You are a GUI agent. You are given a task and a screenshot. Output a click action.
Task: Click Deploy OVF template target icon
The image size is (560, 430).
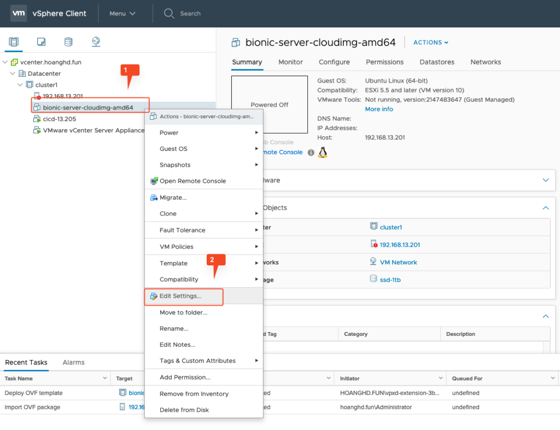(122, 392)
